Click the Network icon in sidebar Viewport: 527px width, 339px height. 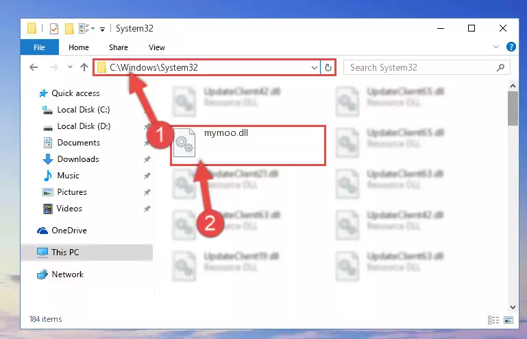pos(42,274)
